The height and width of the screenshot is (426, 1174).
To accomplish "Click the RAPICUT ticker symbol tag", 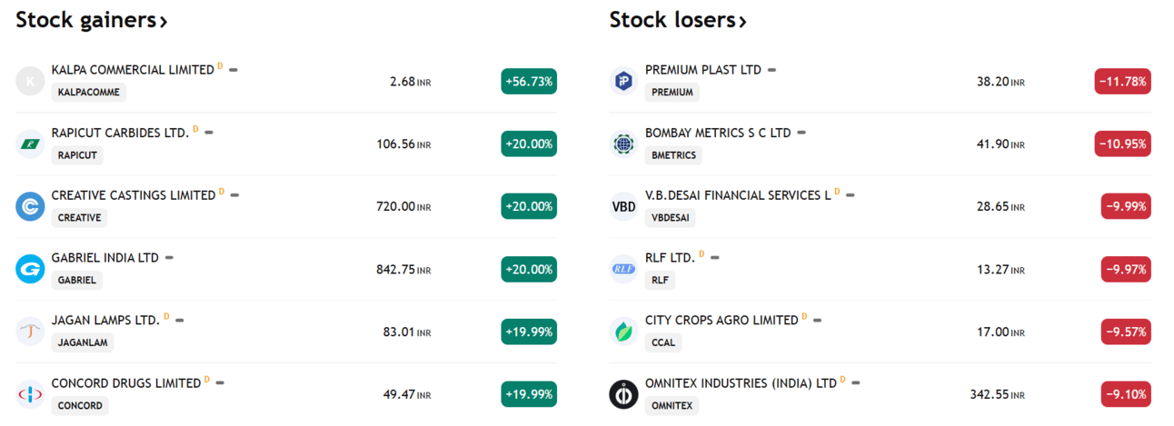I will 77,155.
